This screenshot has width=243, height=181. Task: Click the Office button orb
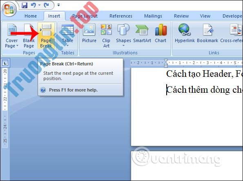(9, 9)
